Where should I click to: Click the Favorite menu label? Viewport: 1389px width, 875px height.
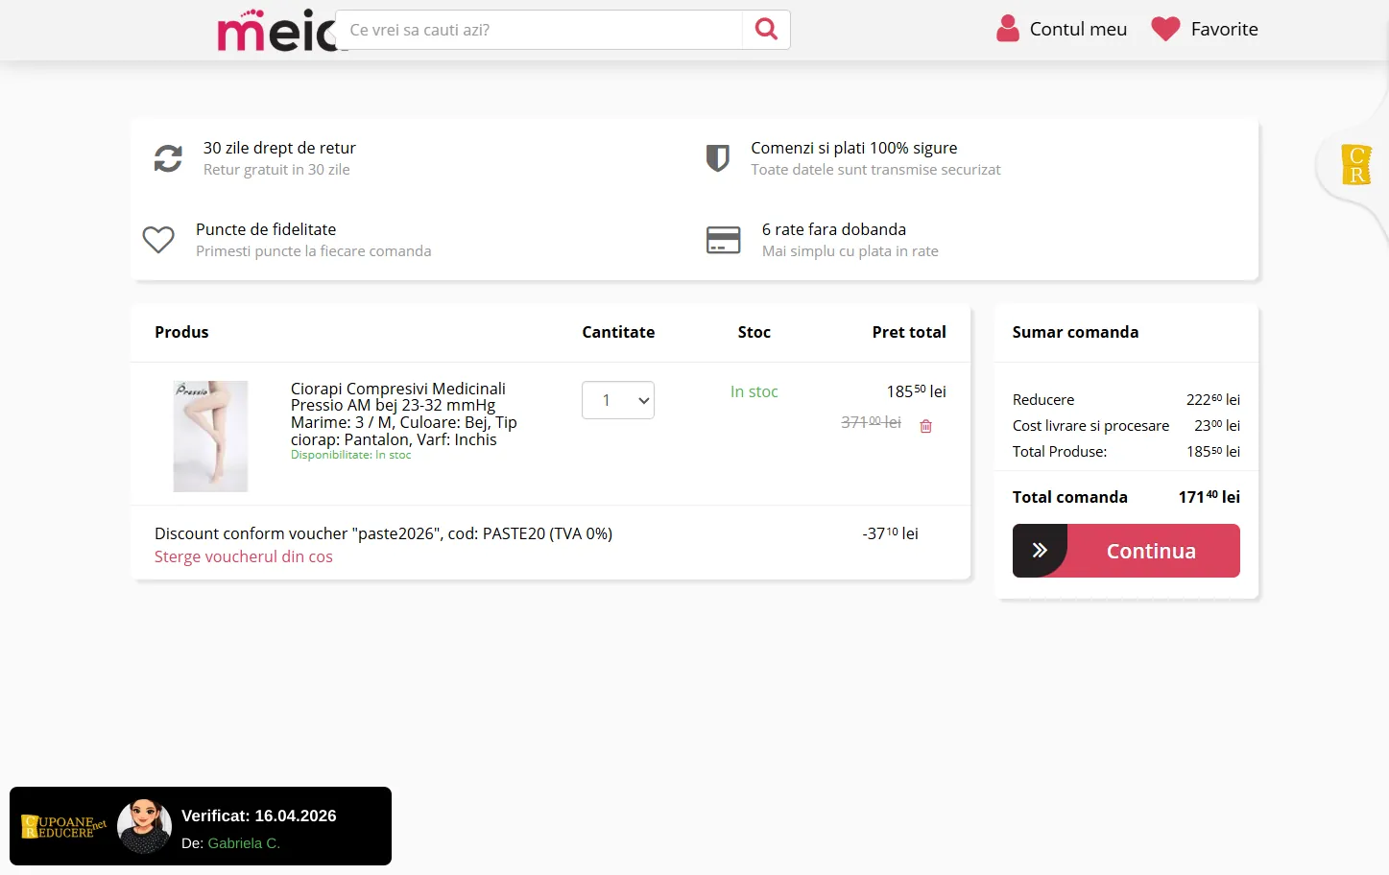[1224, 30]
